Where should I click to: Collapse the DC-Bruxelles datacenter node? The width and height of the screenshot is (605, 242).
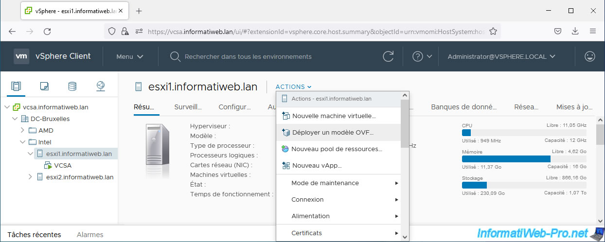[15, 119]
